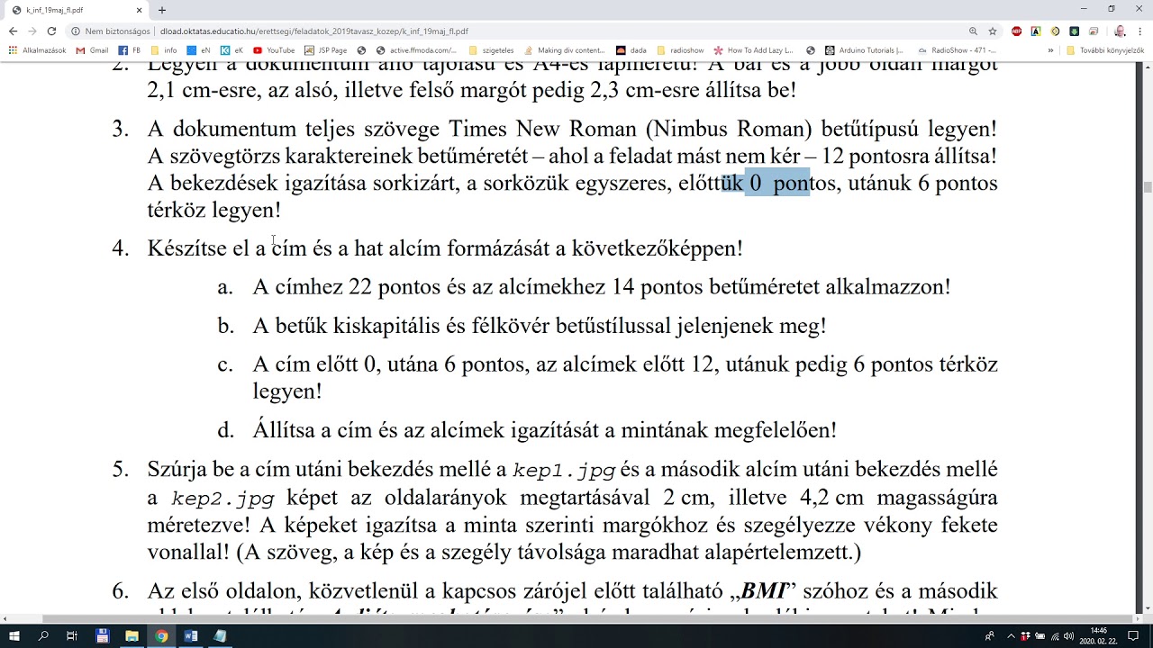Close the k_inf_19maj_fl.pdf tab
The height and width of the screenshot is (648, 1153).
pos(140,10)
